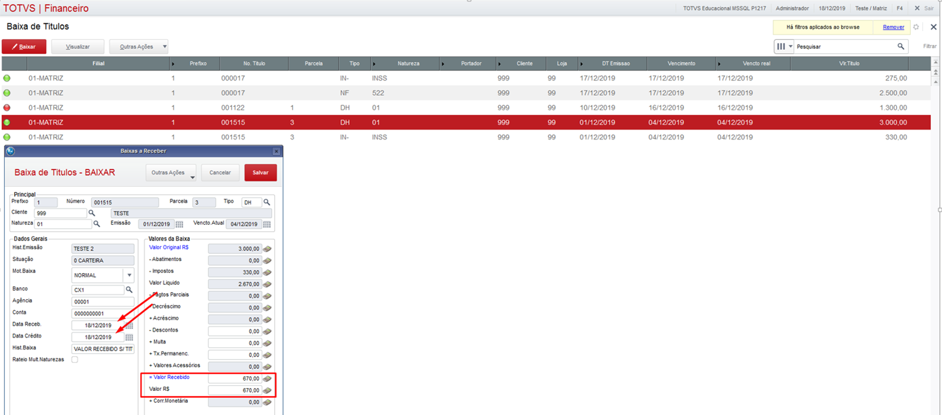942x415 pixels.
Task: Click calculator icon next to Descontos
Action: (x=267, y=332)
